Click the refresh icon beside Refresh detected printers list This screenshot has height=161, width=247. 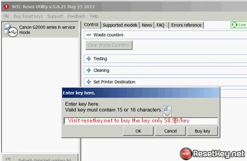[8, 159]
